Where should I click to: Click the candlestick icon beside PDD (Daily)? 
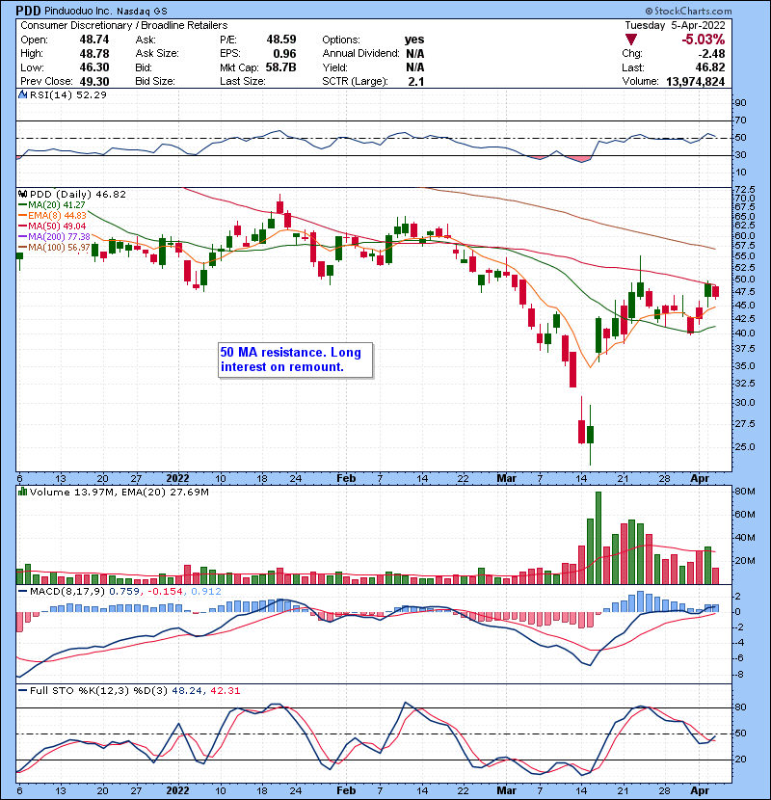point(23,195)
